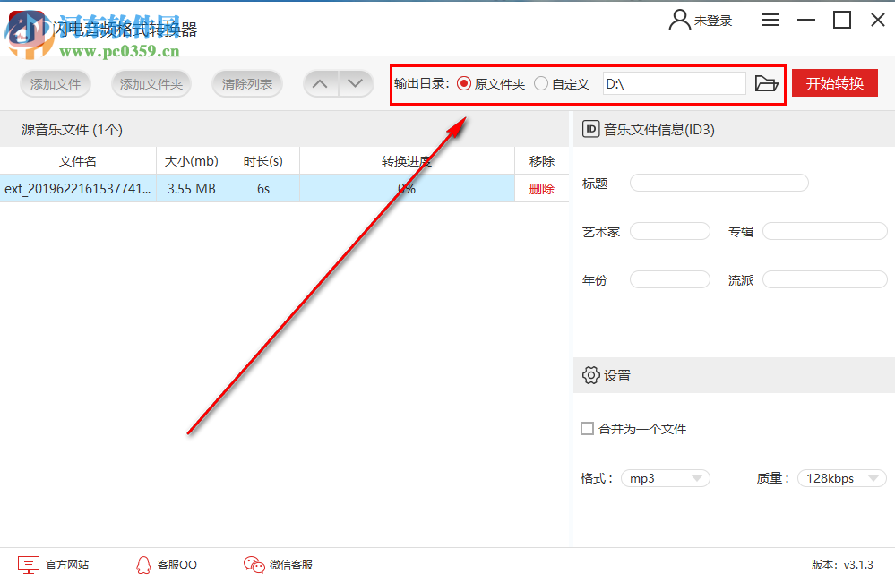Click the 设置 gear icon
This screenshot has width=895, height=582.
pos(592,375)
